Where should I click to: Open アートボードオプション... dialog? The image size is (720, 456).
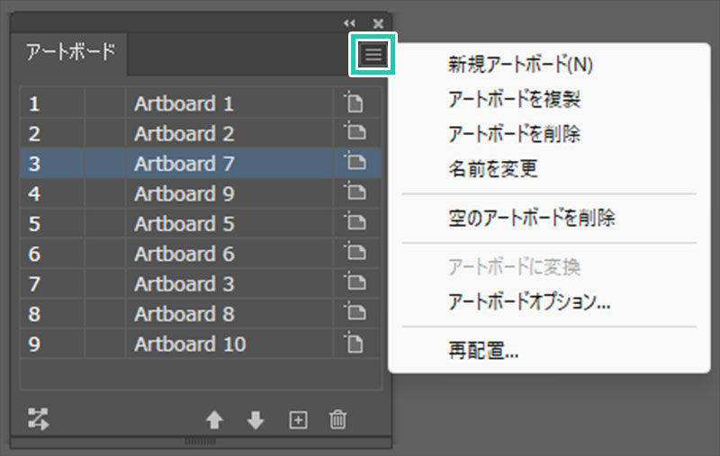[529, 302]
